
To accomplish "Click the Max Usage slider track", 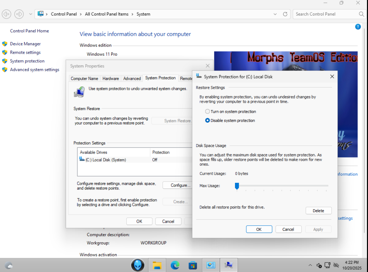I will (282, 186).
